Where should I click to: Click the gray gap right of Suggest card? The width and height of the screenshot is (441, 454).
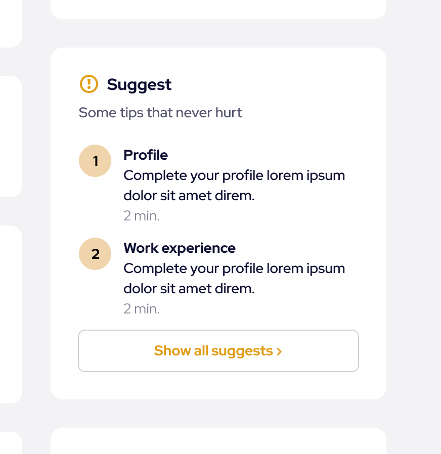(413, 222)
